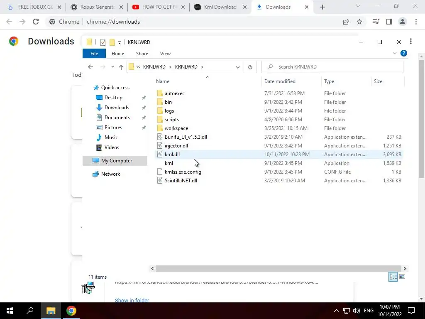Open Network in navigation pane
The image size is (425, 319).
pyautogui.click(x=110, y=174)
